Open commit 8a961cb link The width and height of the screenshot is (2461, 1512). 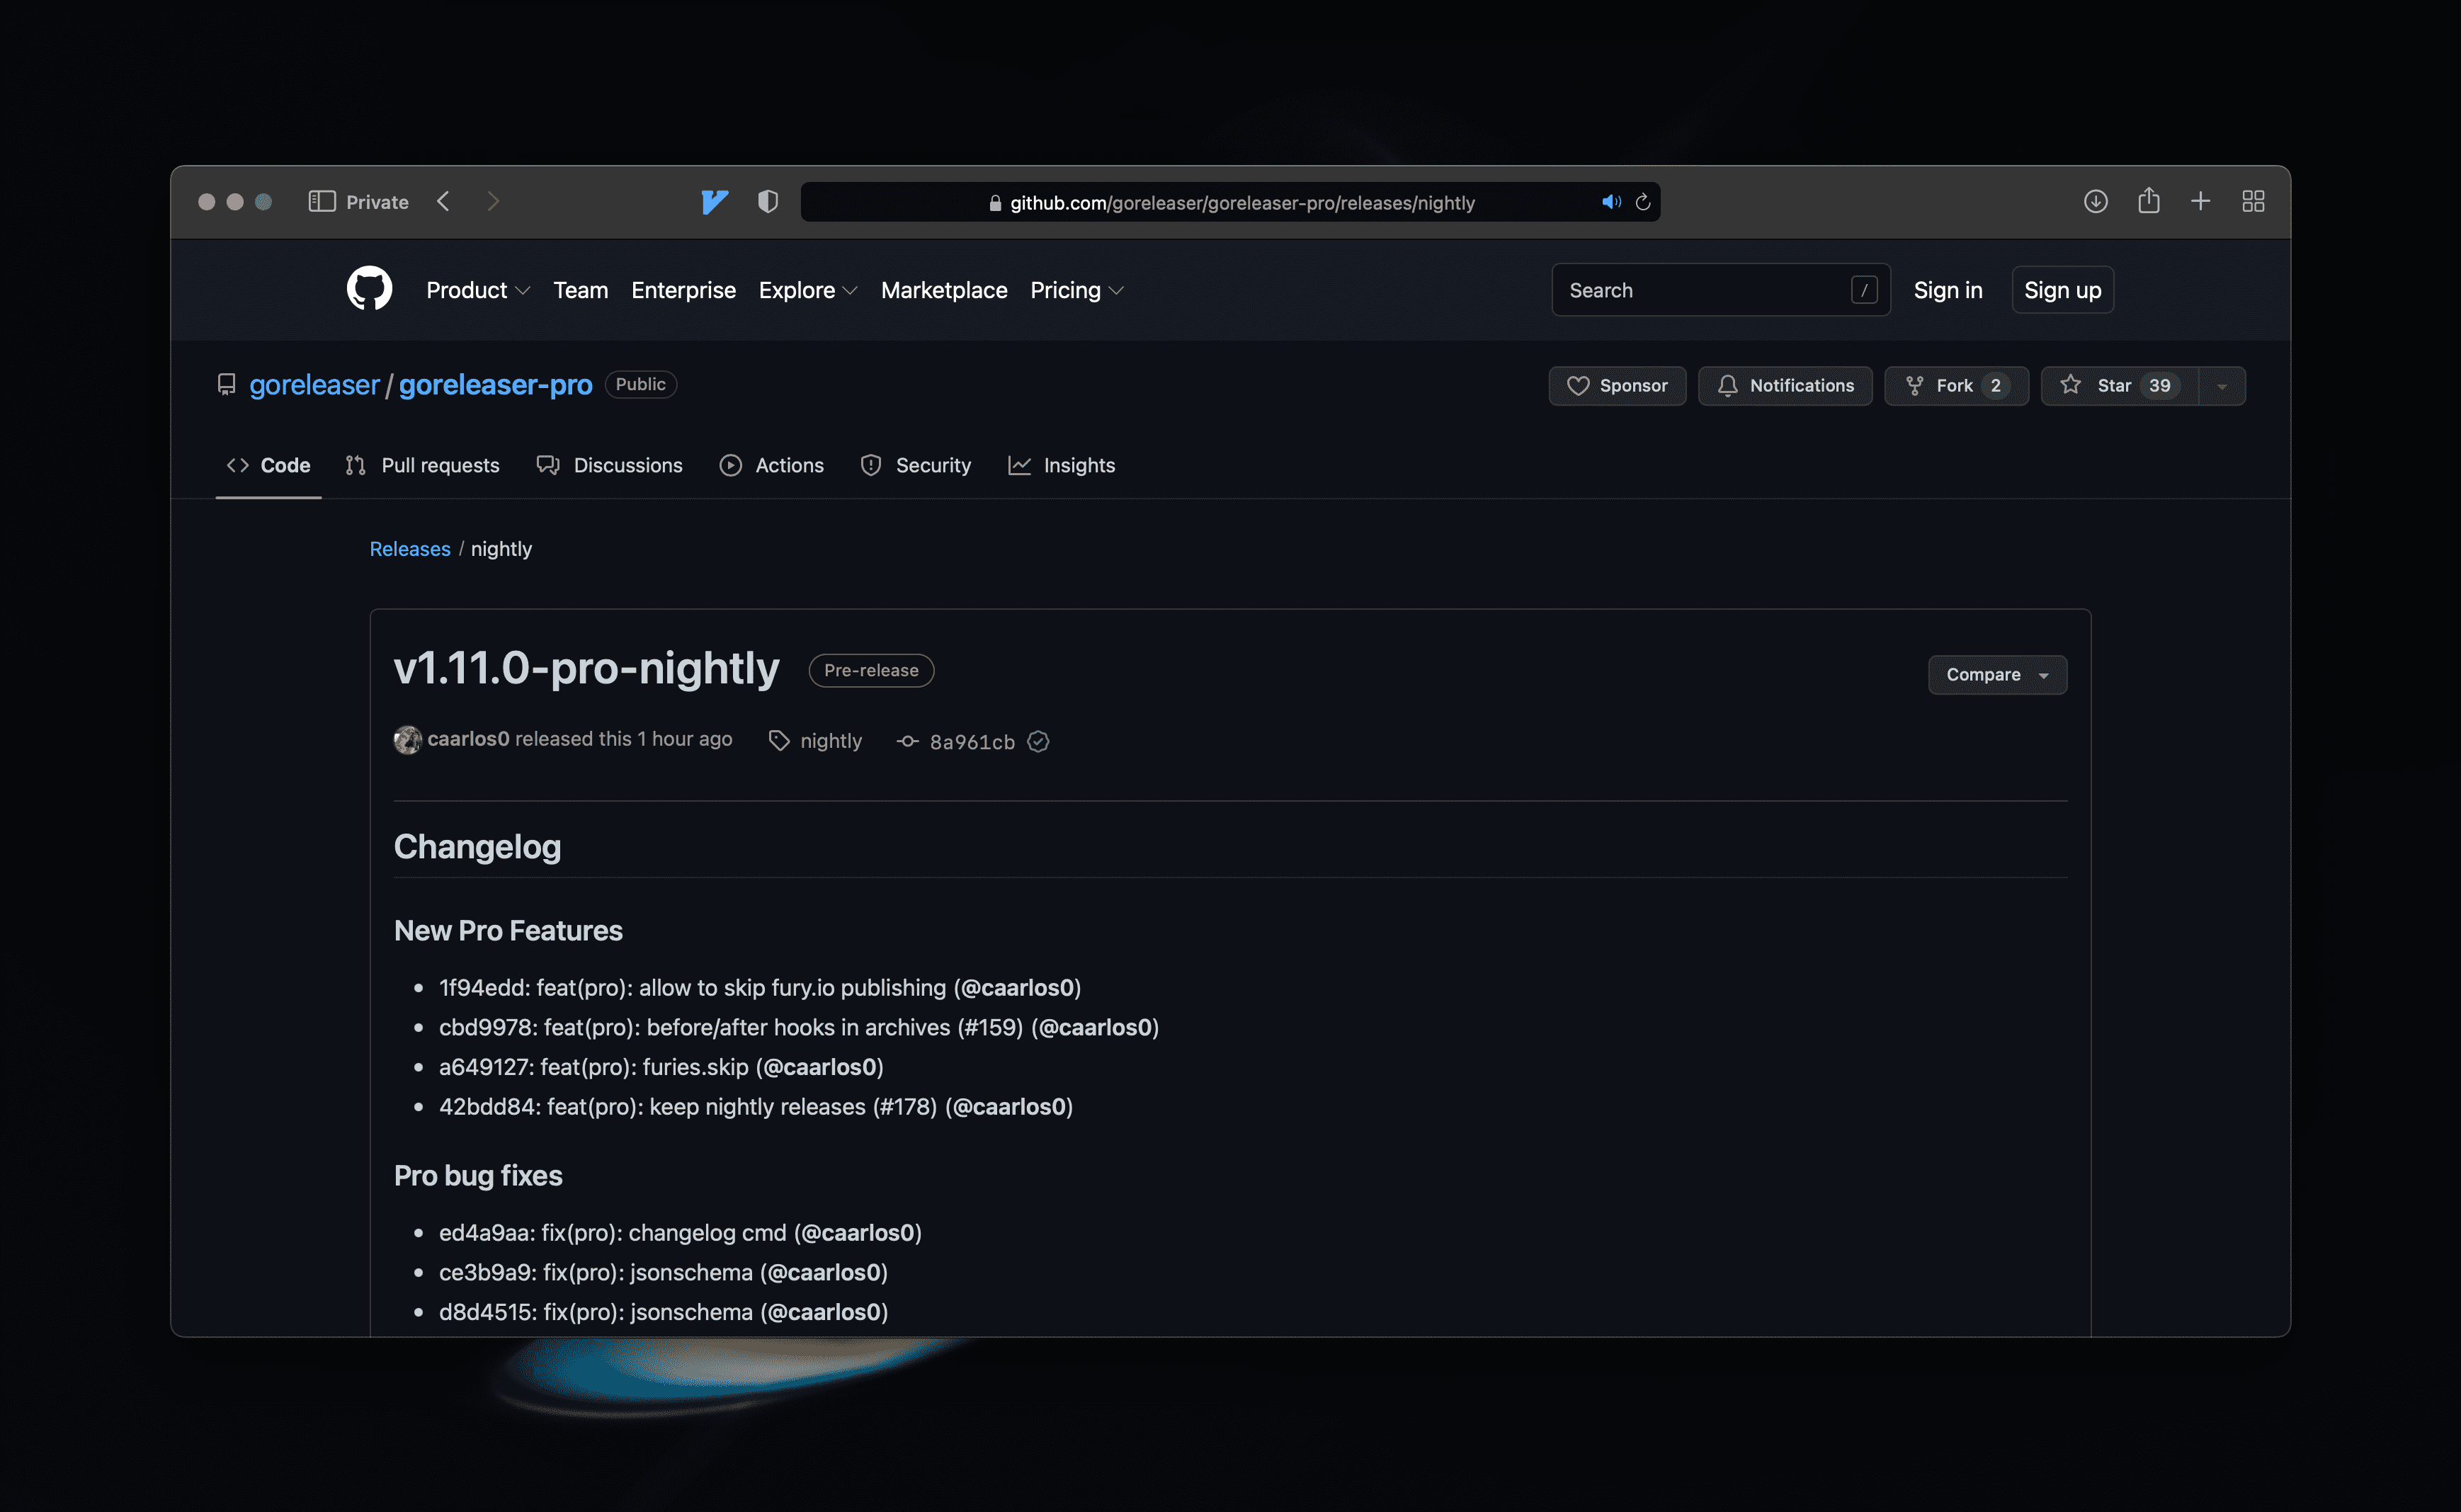click(972, 742)
